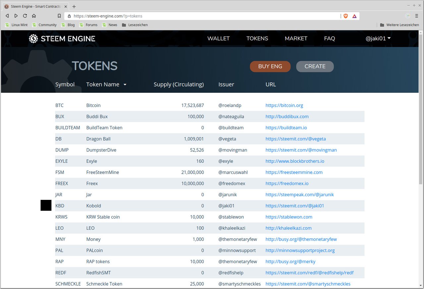Screen dimensions: 424x289
Task: Open the khaleelkazi.com link
Action: click(289, 228)
